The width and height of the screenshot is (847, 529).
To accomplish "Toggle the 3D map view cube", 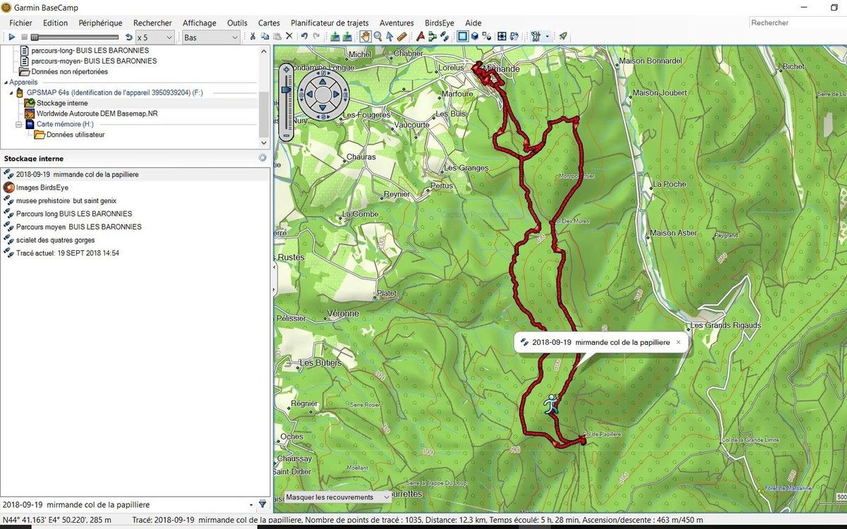I will (475, 37).
